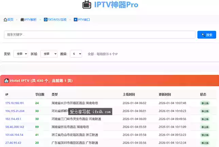
Task: Click channel count 89
Action: coord(37,127)
